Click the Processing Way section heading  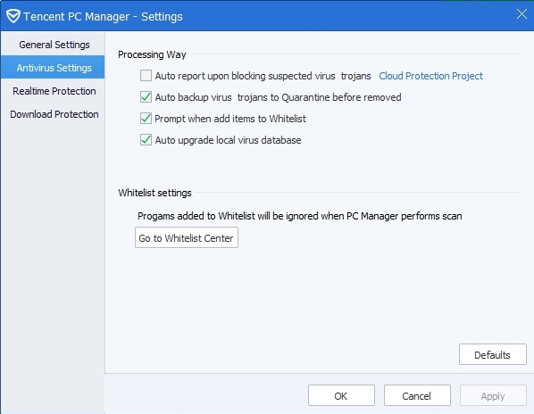[152, 54]
